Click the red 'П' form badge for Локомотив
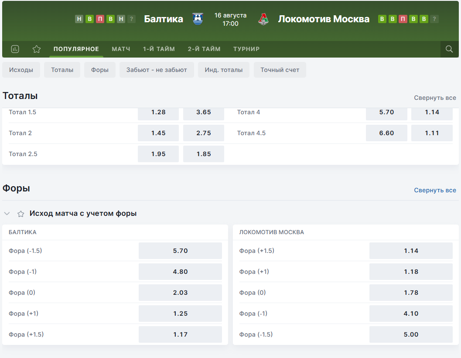The height and width of the screenshot is (358, 461). [403, 19]
